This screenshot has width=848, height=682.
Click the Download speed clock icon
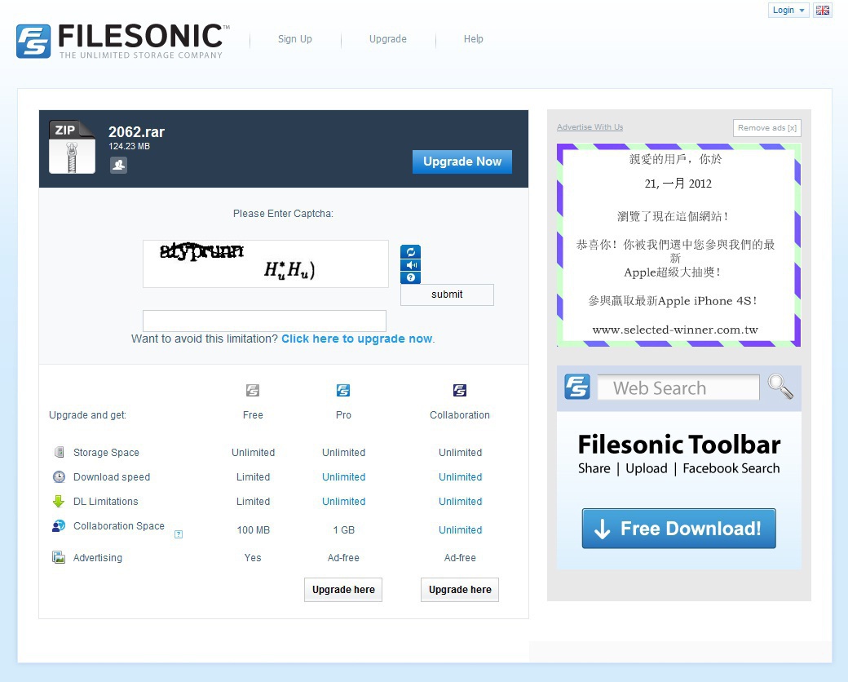click(x=59, y=477)
